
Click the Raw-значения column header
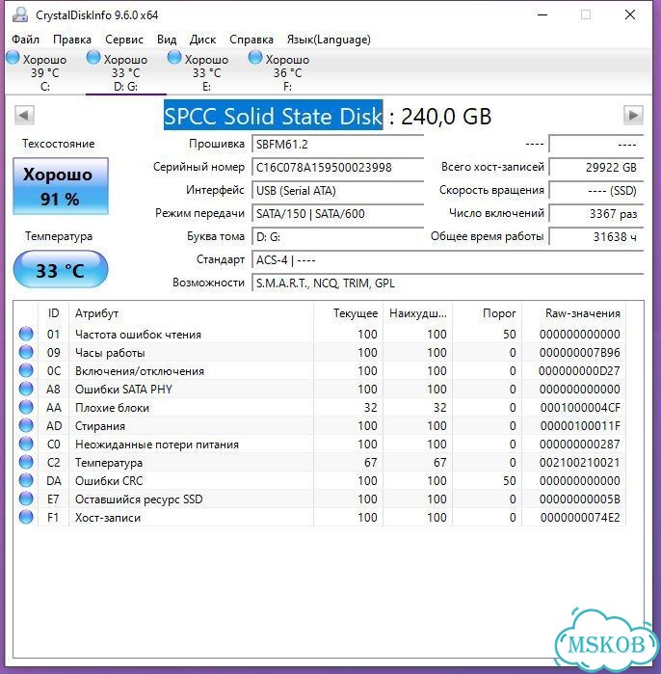(x=574, y=313)
